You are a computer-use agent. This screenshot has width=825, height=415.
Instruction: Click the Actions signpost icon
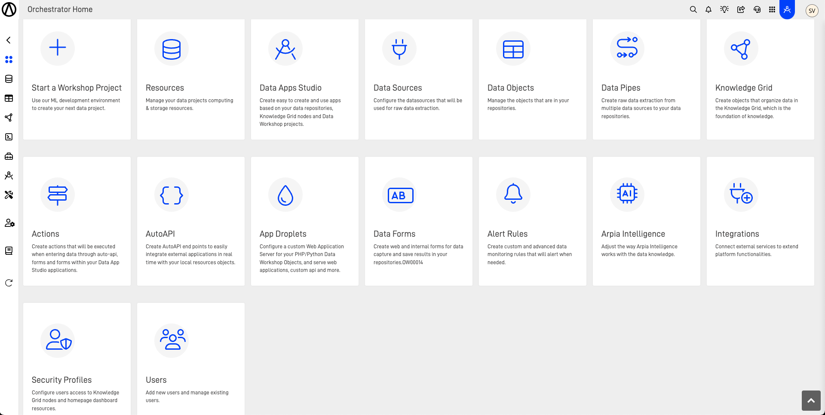click(x=58, y=195)
